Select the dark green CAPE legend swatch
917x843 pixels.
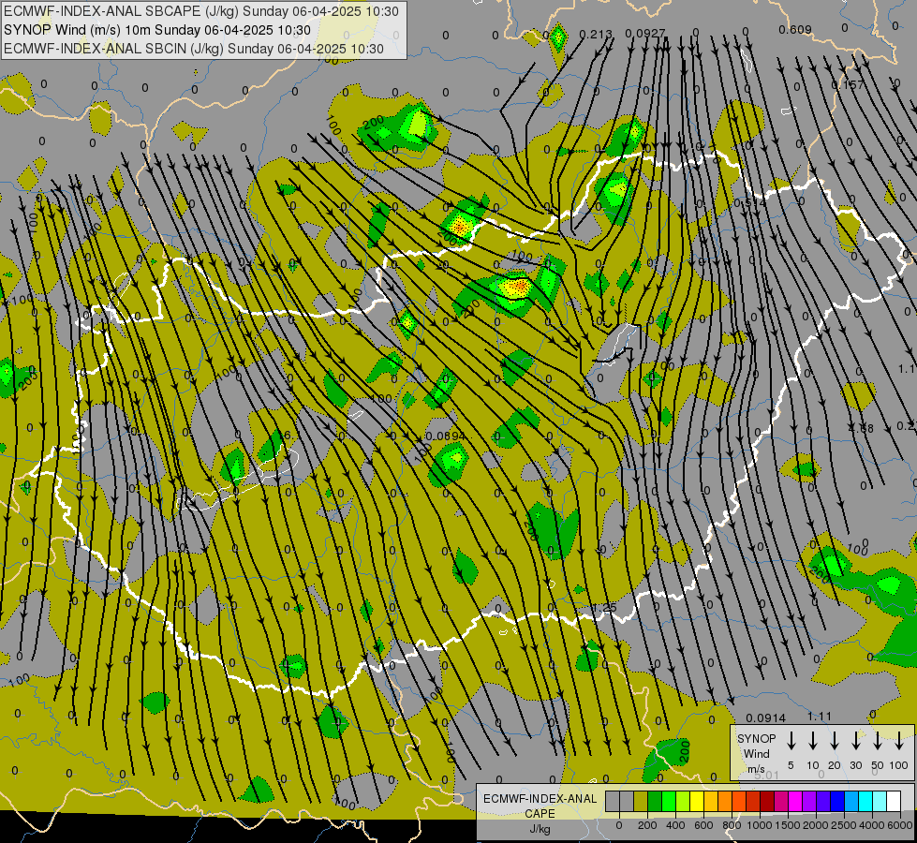[655, 801]
